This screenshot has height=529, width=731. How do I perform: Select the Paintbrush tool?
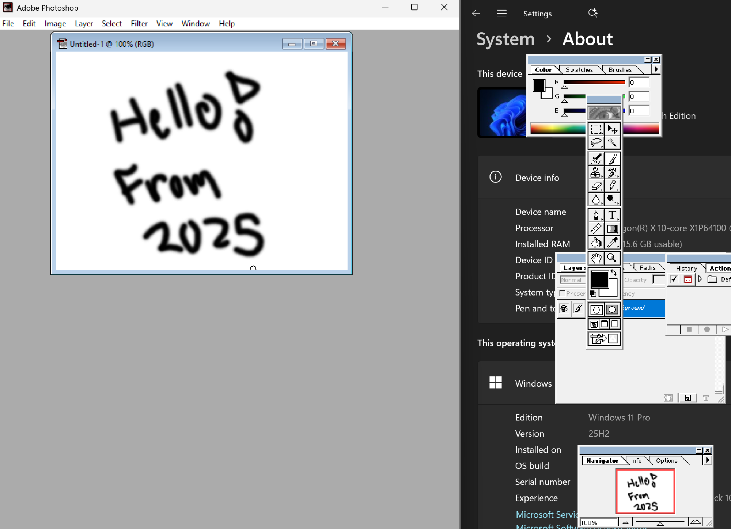pos(613,159)
